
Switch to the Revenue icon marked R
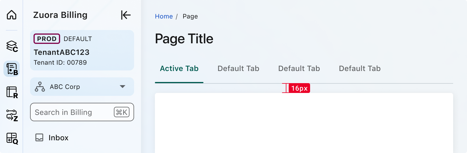click(x=12, y=92)
